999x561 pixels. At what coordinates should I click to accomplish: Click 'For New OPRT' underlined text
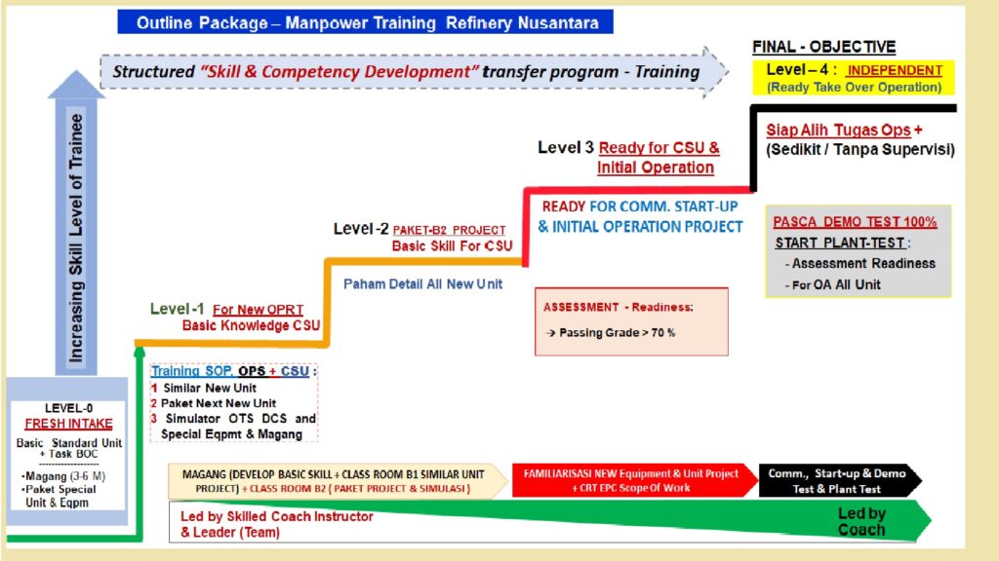258,310
